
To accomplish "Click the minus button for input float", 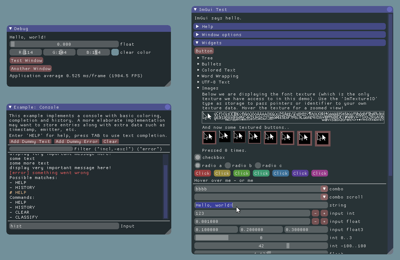I will (315, 221).
